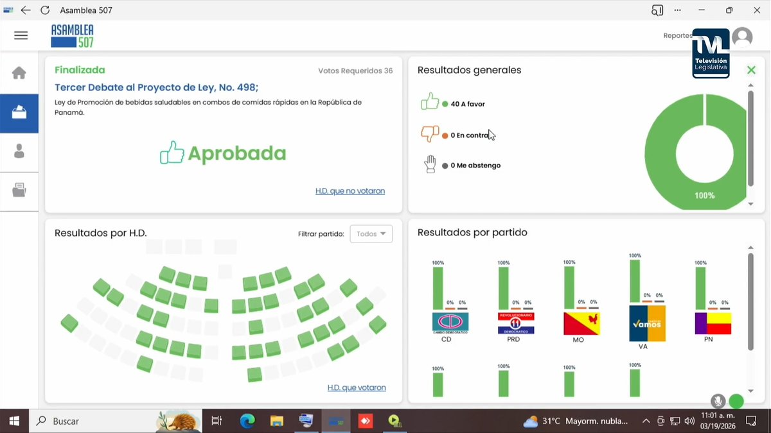
Task: Click the CD green 100% bar
Action: (x=438, y=288)
